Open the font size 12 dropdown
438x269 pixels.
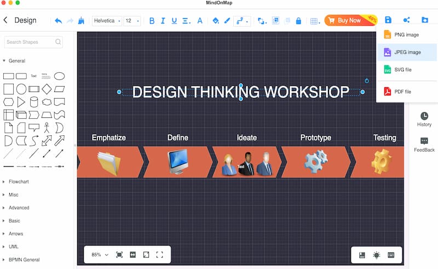tap(132, 21)
